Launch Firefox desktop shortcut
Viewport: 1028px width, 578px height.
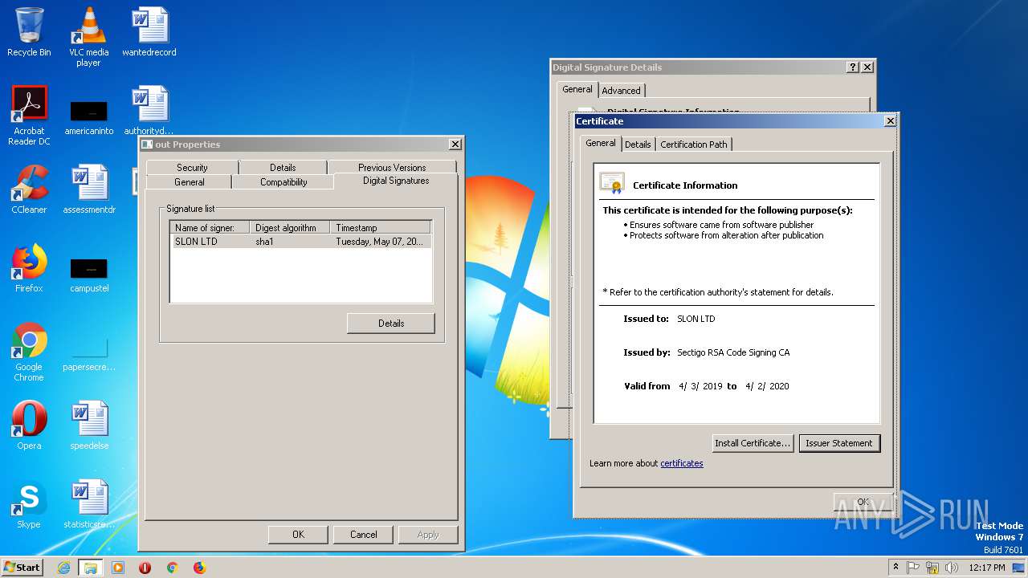(29, 268)
